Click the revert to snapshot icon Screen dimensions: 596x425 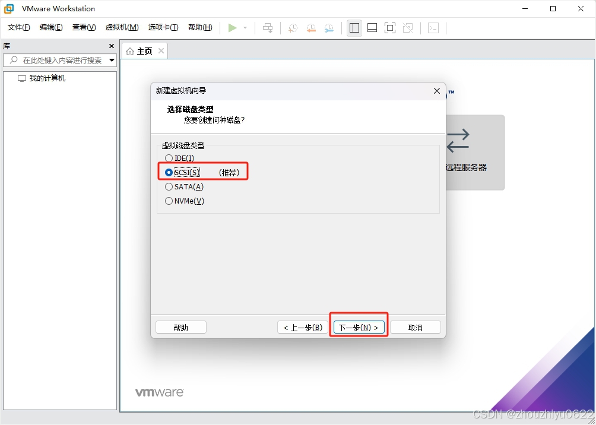click(x=311, y=28)
